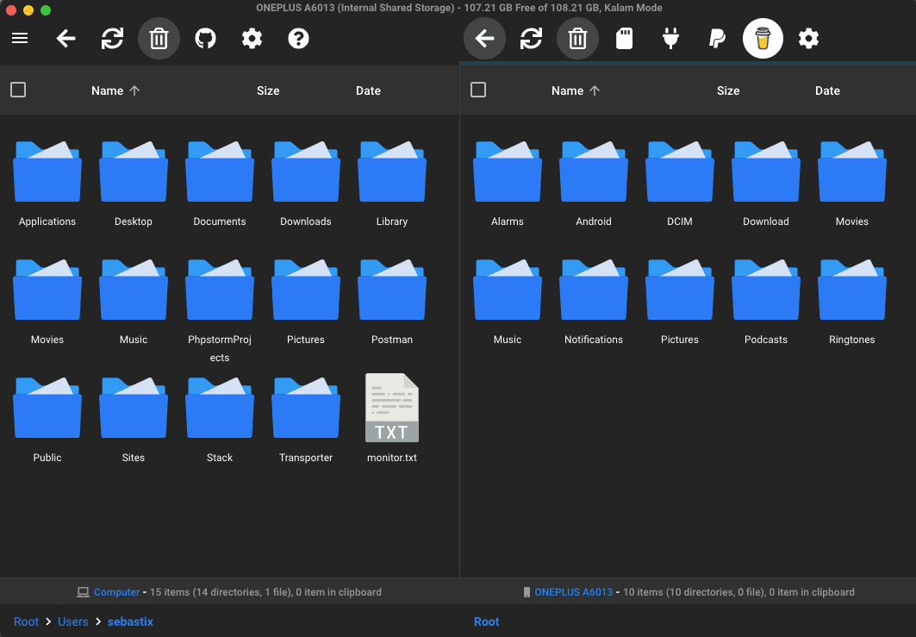
Task: Refresh the Computer pane file list
Action: 112,39
